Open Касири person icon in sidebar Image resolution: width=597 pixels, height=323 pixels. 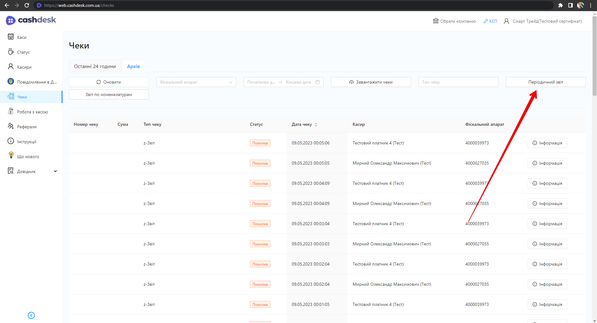tap(11, 66)
